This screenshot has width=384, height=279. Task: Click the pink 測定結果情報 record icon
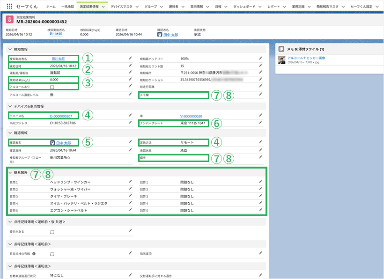(9, 19)
